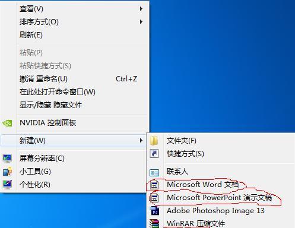The image size is (295, 228).
Task: Open 小工具(G) gadgets
Action: point(74,172)
